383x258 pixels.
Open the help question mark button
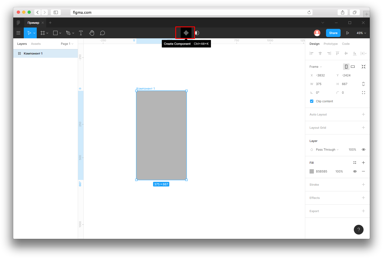pos(359,230)
